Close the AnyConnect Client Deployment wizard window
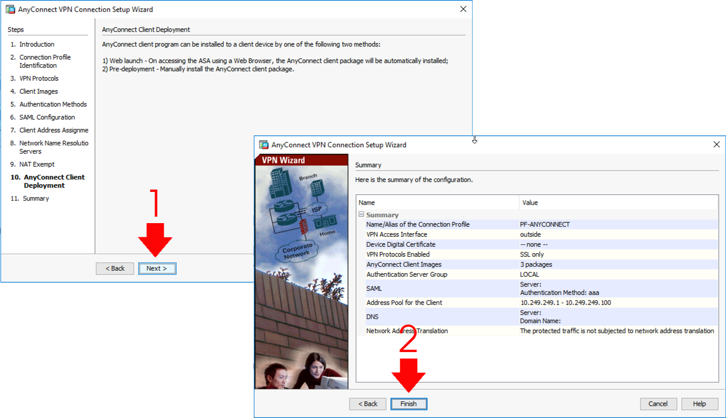Viewport: 726px width, 418px height. [463, 9]
